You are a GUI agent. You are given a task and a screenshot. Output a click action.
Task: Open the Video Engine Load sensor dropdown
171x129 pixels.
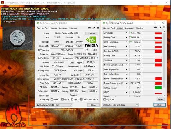pyautogui.click(x=126, y=69)
